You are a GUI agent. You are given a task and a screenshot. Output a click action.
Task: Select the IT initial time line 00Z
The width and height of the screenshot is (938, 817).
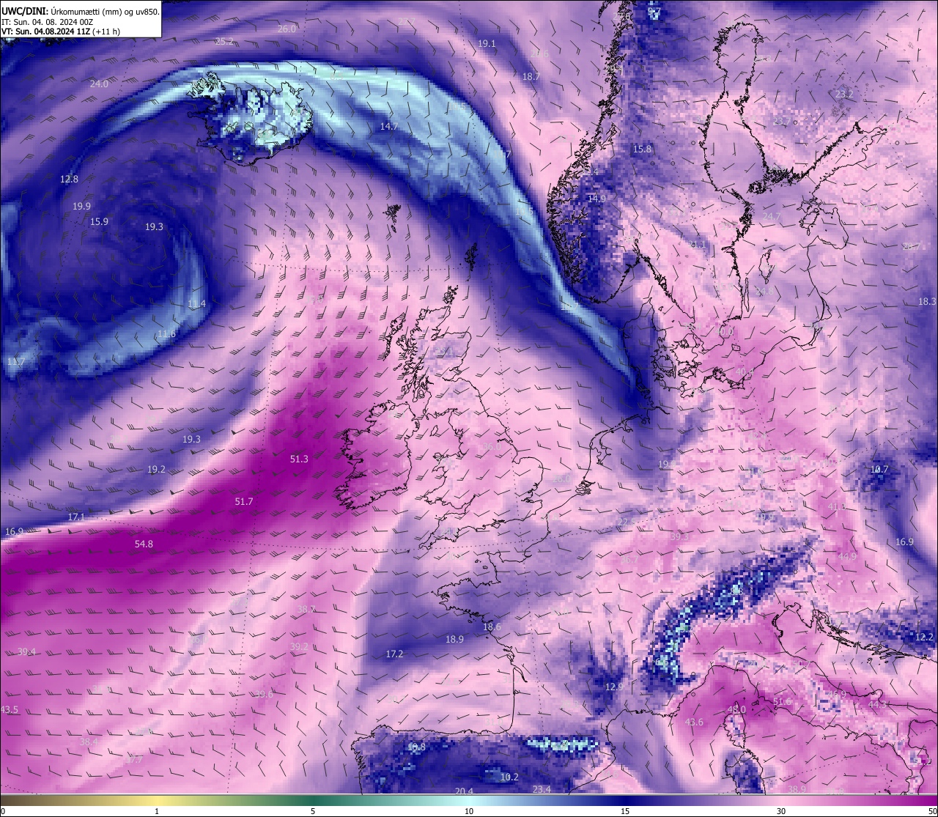point(48,22)
